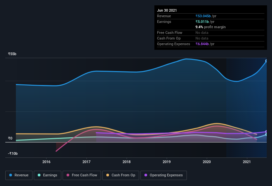The height and width of the screenshot is (186, 272).
Task: Click the ₹5.011b earnings value in tooltip
Action: tap(202, 22)
